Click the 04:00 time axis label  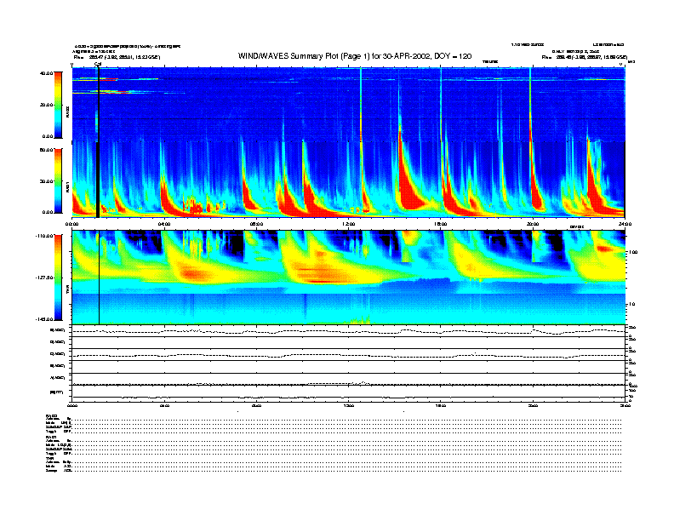pyautogui.click(x=164, y=223)
